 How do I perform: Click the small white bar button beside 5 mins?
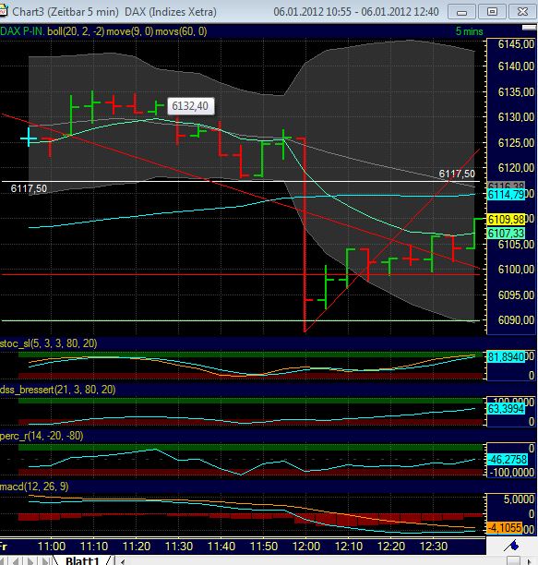point(529,28)
